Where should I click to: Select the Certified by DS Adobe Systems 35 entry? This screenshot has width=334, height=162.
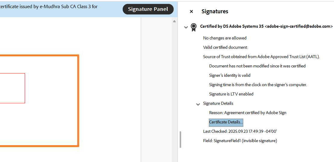tap(266, 26)
